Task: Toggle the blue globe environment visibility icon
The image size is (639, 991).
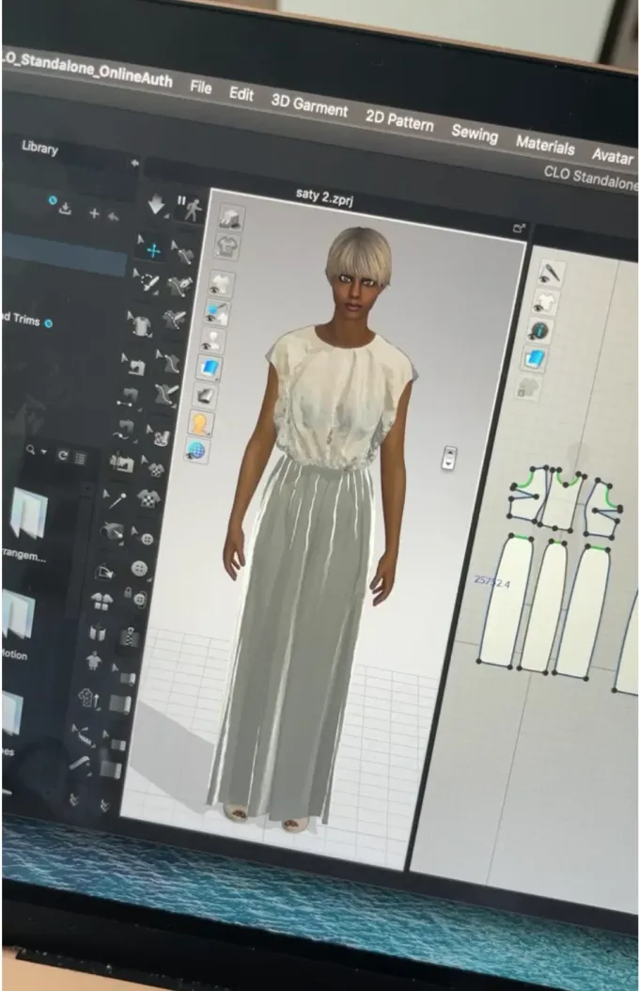Action: coord(197,451)
